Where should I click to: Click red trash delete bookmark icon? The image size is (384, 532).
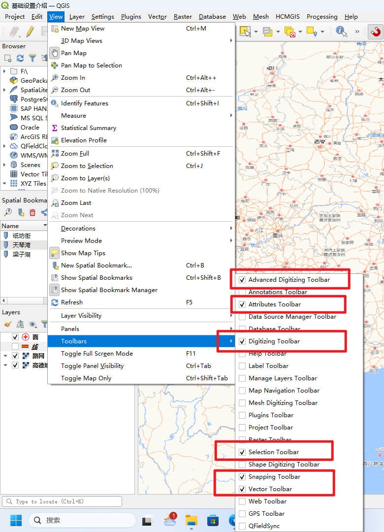32,212
